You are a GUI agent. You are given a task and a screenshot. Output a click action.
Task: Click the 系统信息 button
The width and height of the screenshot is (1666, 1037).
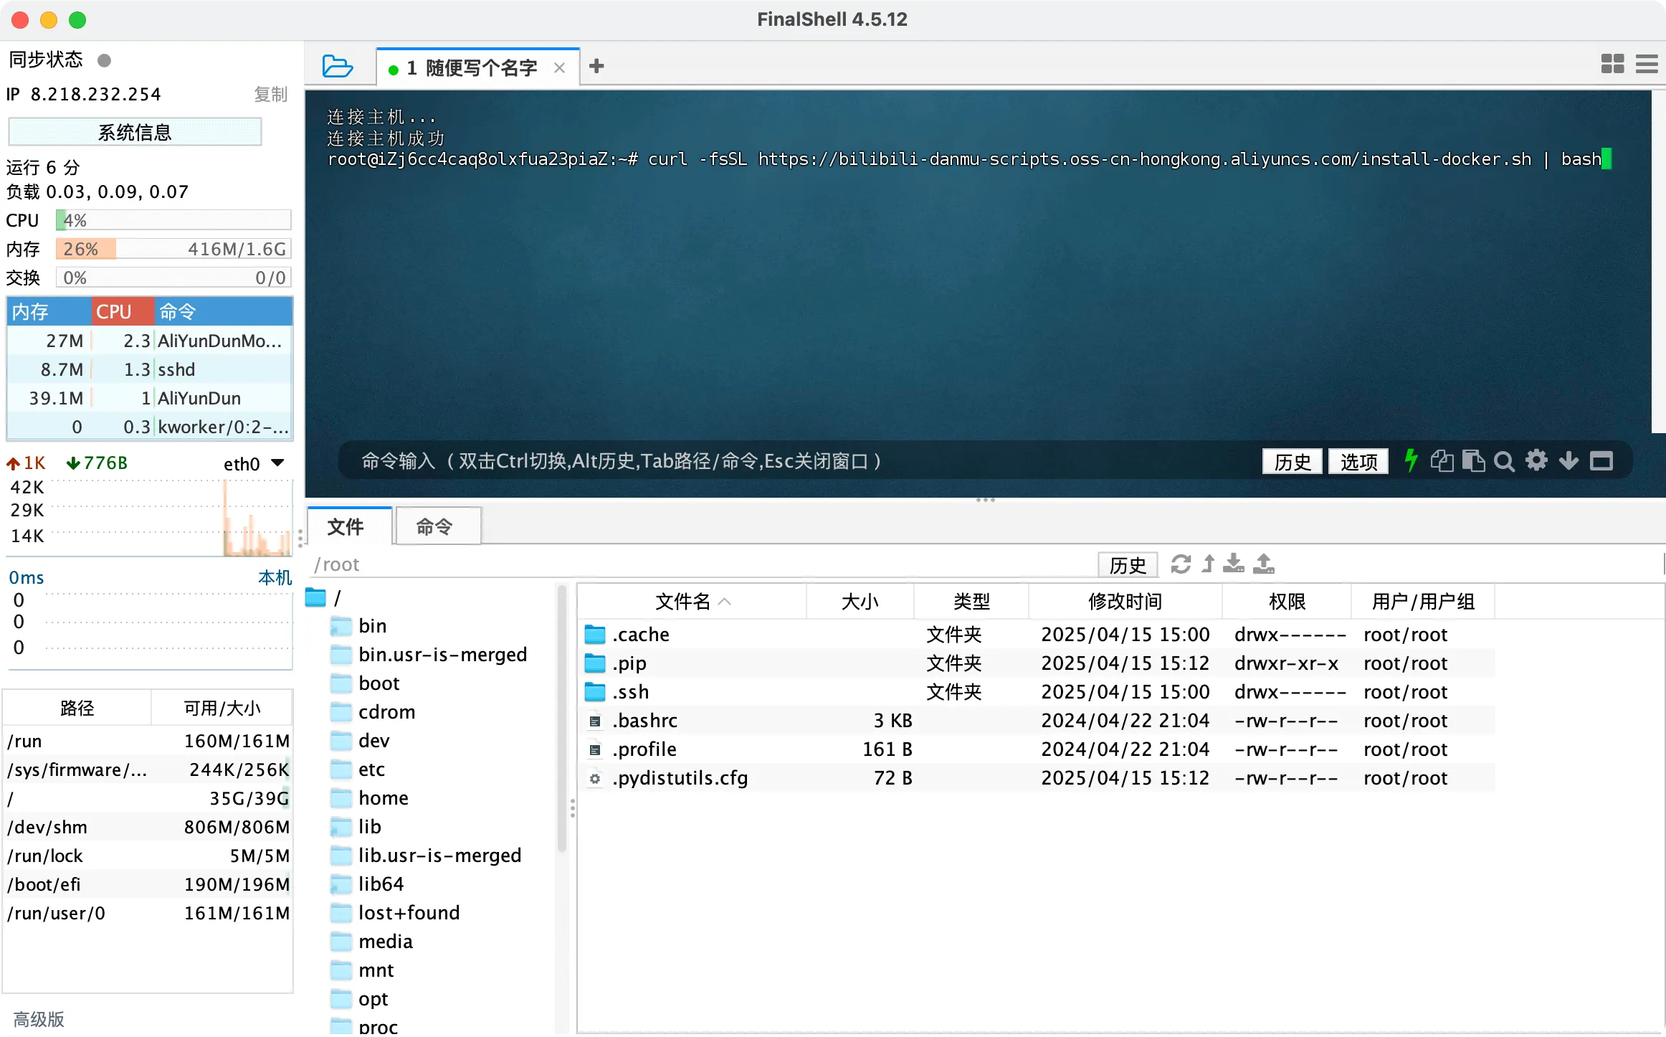pyautogui.click(x=135, y=132)
